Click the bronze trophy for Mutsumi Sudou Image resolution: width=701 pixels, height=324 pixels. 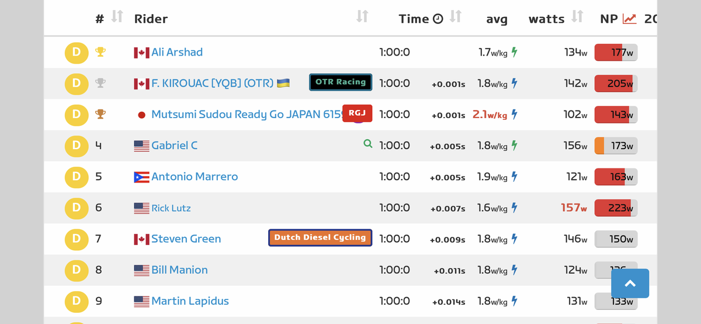coord(100,115)
